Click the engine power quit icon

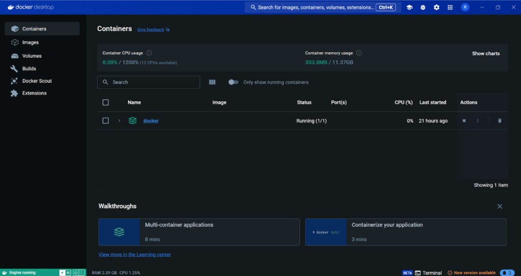pyautogui.click(x=76, y=272)
